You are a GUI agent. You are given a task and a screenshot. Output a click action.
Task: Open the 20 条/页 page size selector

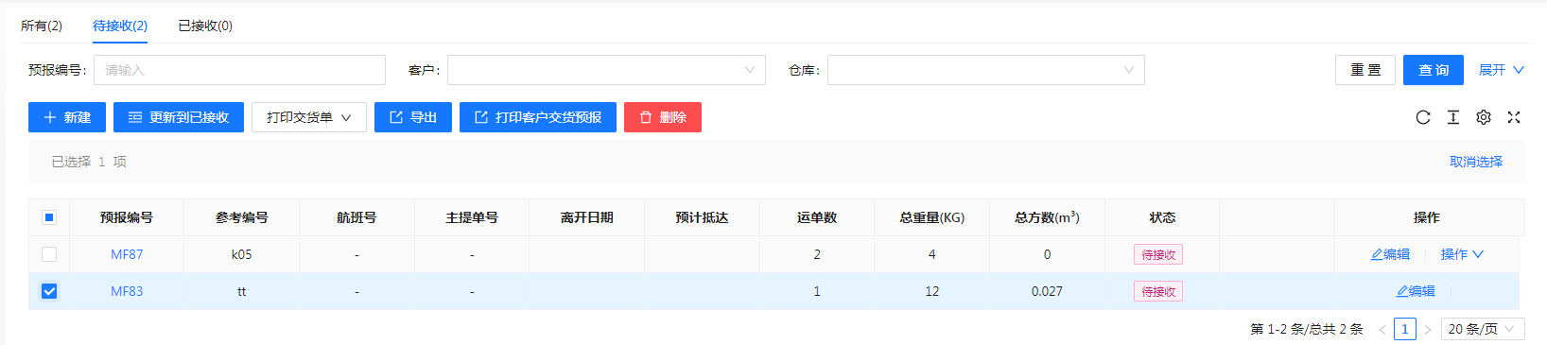pos(1483,329)
